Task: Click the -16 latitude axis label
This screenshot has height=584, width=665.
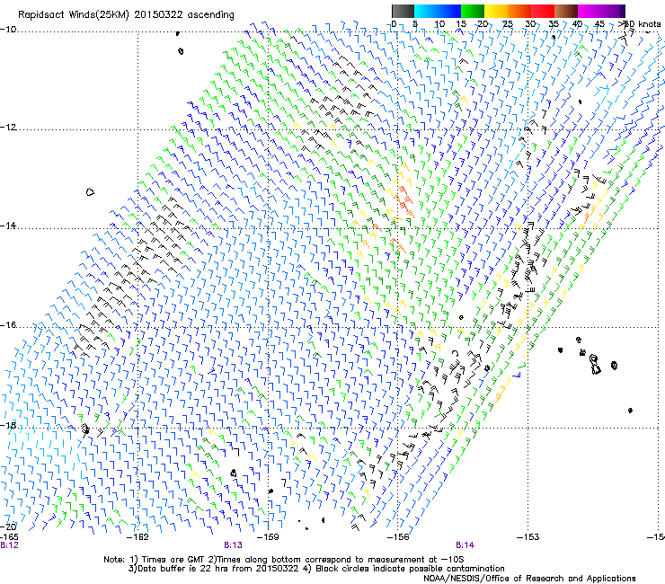Action: pos(8,325)
